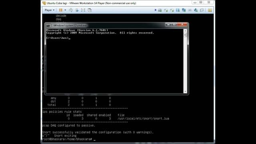Click the VMware application icon in title bar
Image resolution: width=256 pixels, height=144 pixels.
44,3
